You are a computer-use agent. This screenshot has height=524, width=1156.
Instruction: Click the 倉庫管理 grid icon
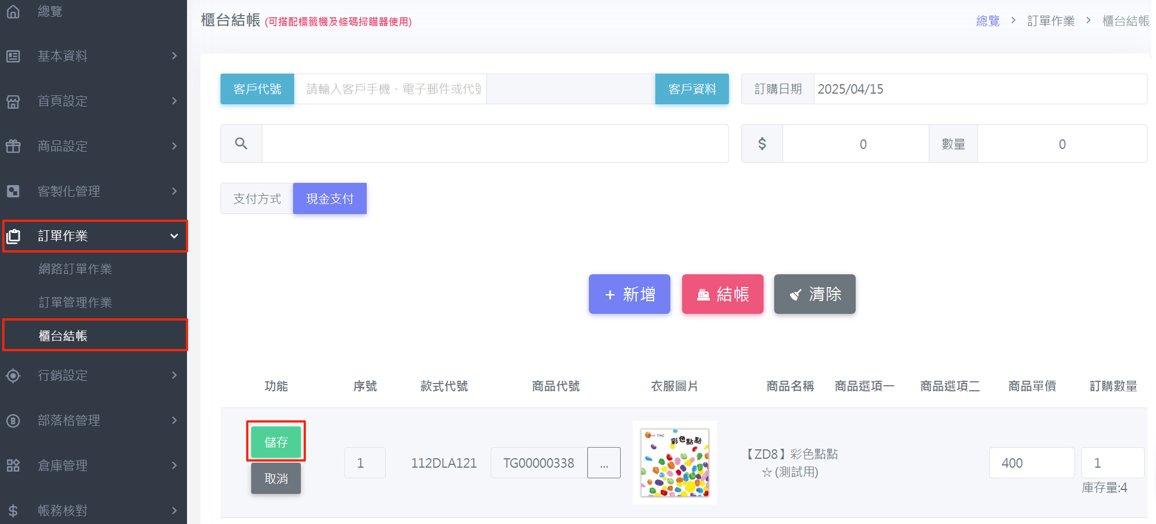[13, 465]
